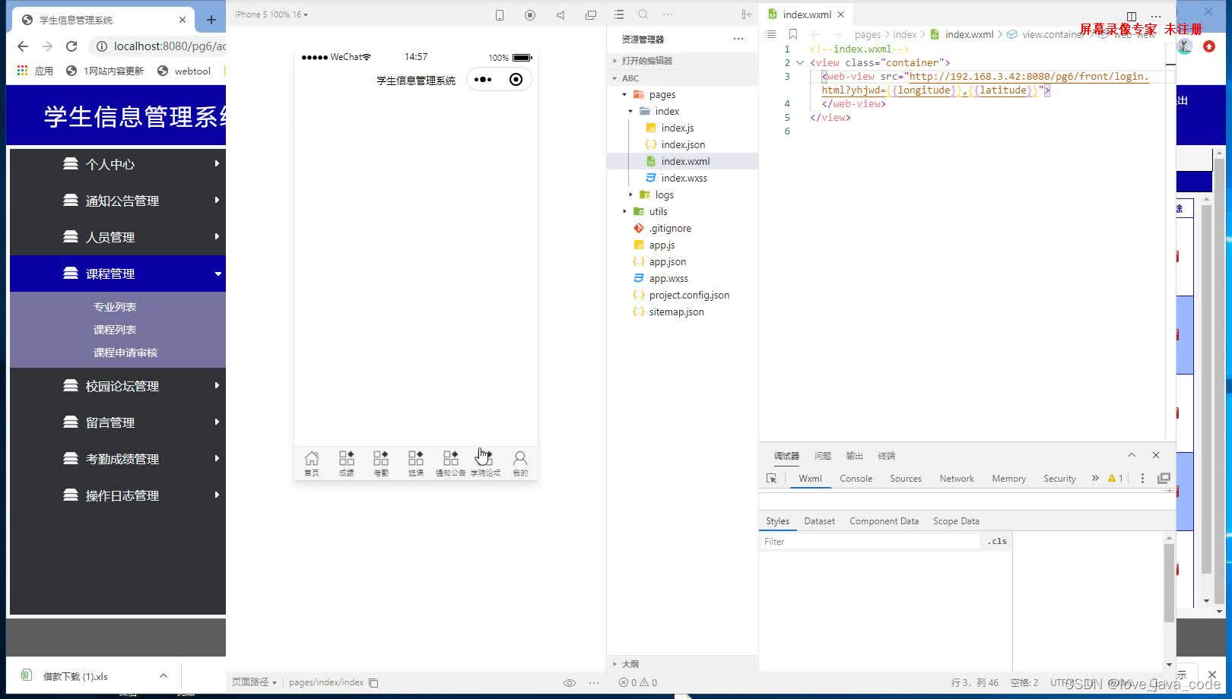
Task: Toggle the .cls class editor button
Action: point(997,542)
